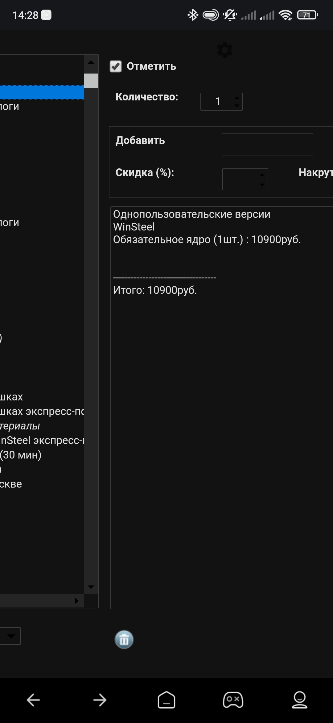
Task: Tap the home icon in bottom bar
Action: click(x=166, y=700)
